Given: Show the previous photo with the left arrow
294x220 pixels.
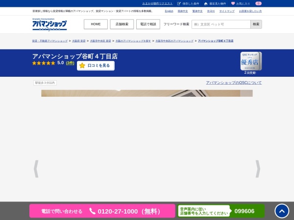Looking at the screenshot, I should (x=36, y=169).
